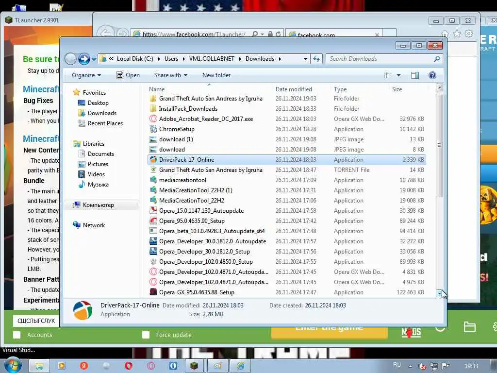Select the Grand Theft Auto torrent file icon

pos(153,170)
